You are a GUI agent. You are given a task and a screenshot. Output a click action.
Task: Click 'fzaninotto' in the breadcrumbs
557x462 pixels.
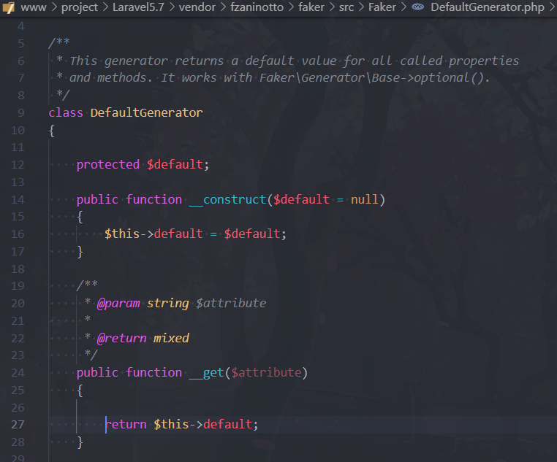tap(257, 7)
